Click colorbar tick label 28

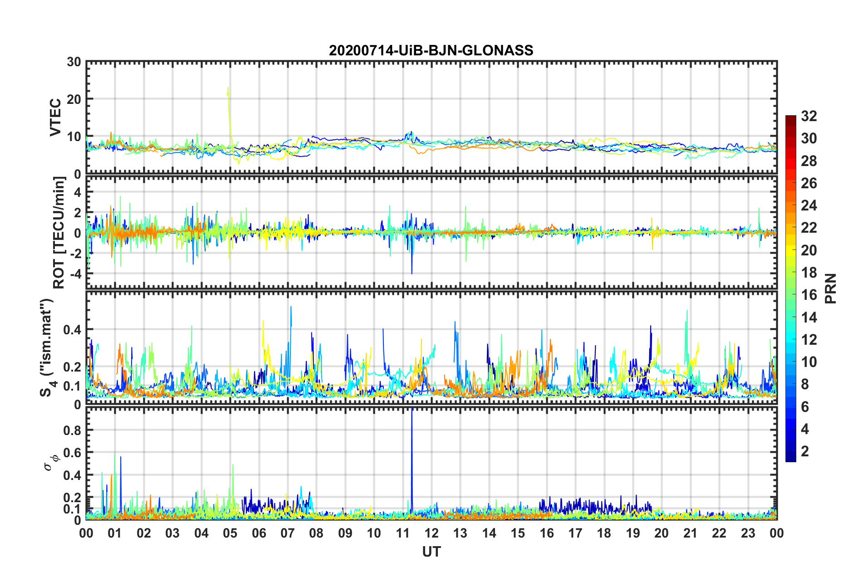click(x=809, y=161)
